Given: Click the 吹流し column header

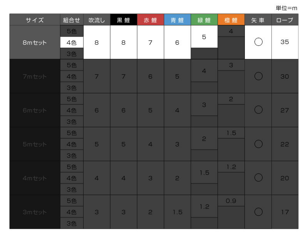Looking at the screenshot, I should click(x=97, y=20).
